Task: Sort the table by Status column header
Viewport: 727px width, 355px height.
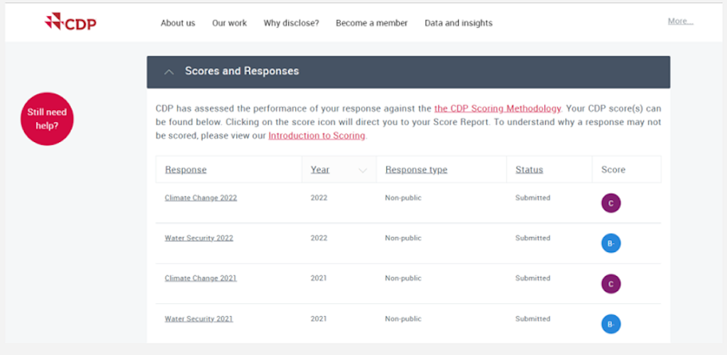Action: pos(529,170)
